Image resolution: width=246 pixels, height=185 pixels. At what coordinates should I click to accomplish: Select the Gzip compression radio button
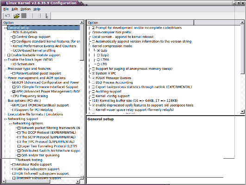tap(98, 50)
